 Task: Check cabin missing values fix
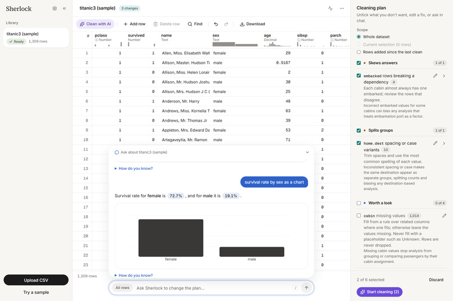coord(359,215)
